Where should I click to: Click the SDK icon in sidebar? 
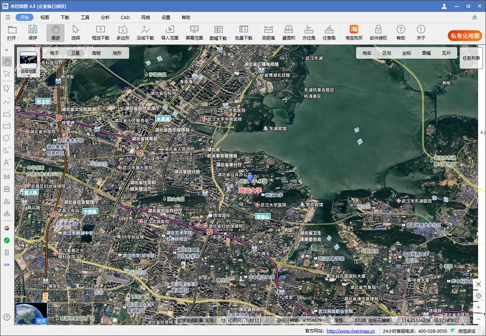point(7,265)
